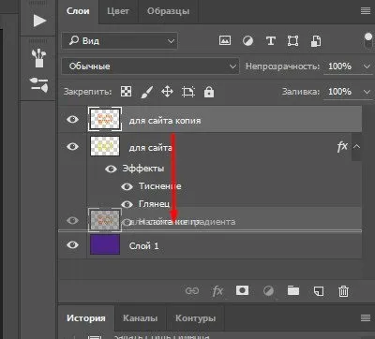This screenshot has width=375, height=339.
Task: Filter layers by adjustment layers
Action: click(x=248, y=41)
